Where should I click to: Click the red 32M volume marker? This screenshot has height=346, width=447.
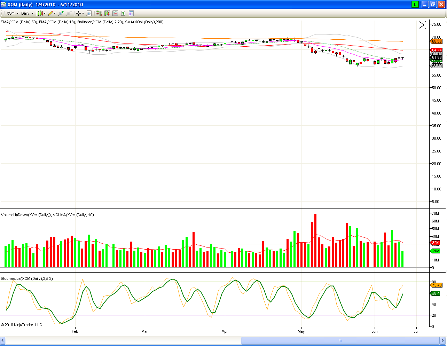[x=436, y=243]
